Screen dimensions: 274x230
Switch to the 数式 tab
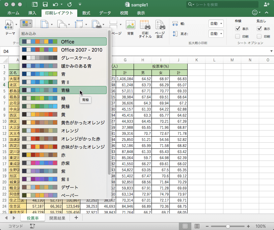pos(86,13)
